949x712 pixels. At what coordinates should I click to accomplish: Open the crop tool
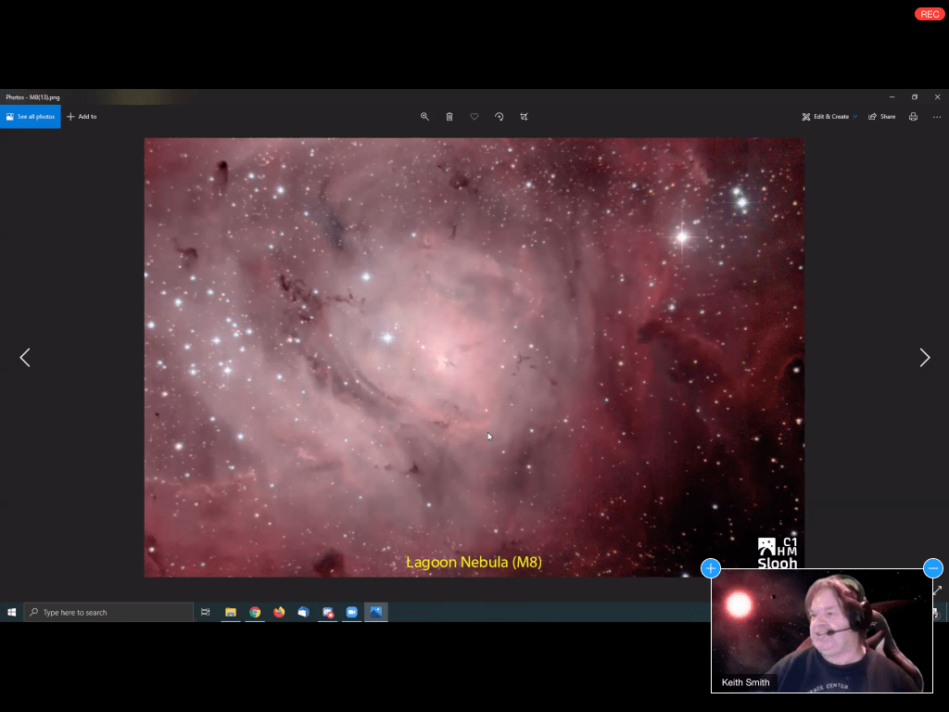524,117
